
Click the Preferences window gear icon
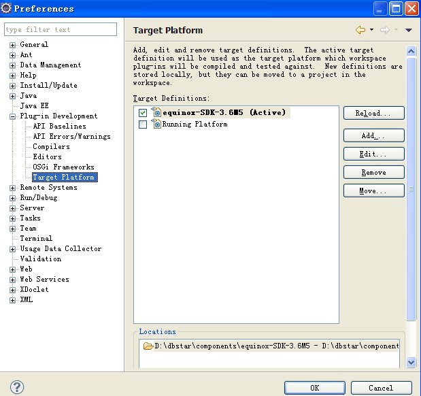[x=6, y=8]
